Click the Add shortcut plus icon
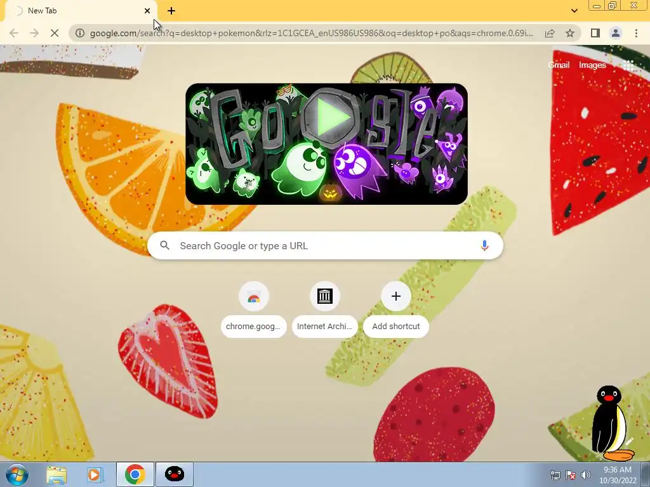This screenshot has width=650, height=487. [x=396, y=297]
